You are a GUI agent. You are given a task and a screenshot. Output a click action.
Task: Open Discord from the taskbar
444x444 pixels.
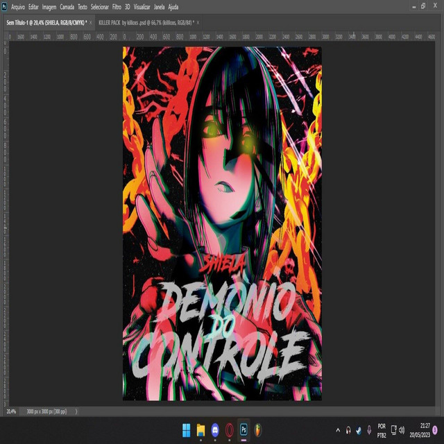(x=215, y=429)
